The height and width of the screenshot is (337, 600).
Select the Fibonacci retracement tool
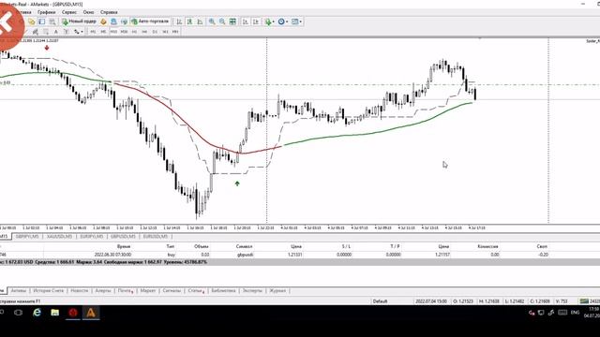[x=46, y=32]
